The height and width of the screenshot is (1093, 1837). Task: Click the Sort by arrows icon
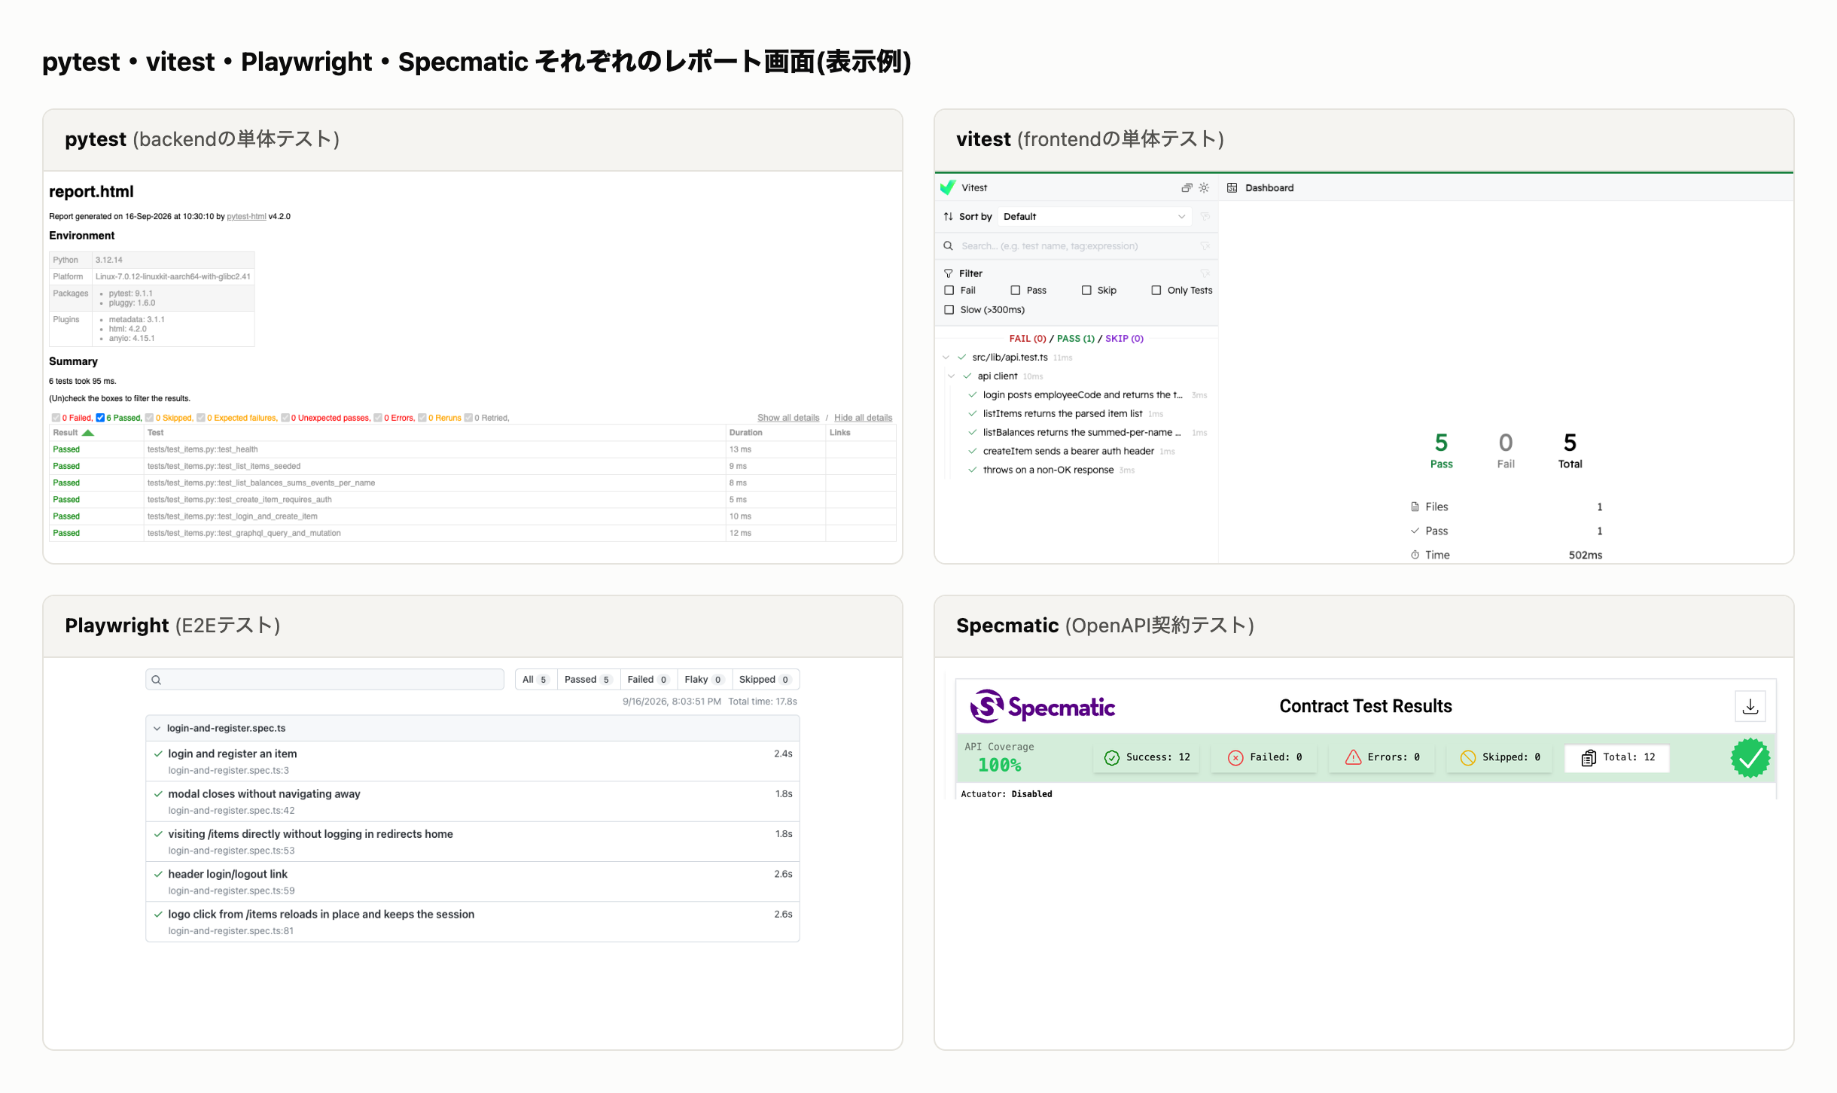pyautogui.click(x=949, y=217)
